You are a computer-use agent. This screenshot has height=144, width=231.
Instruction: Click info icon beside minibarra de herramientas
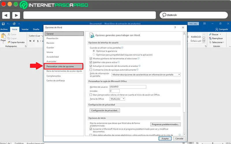[x=139, y=58]
